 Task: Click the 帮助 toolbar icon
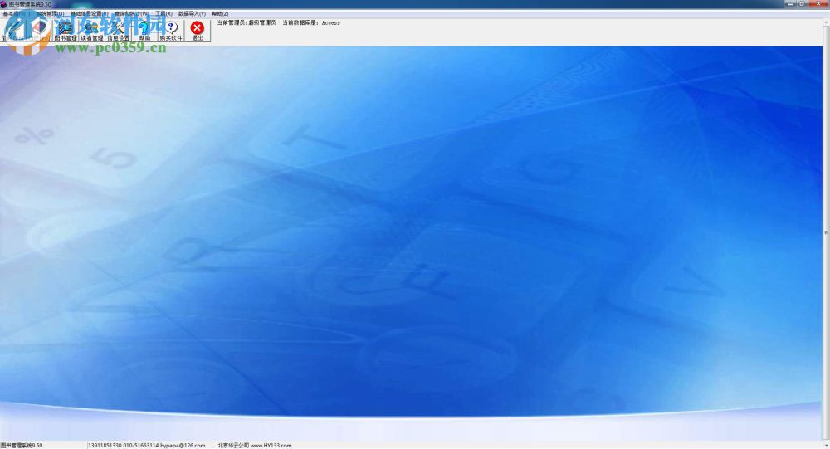[145, 31]
